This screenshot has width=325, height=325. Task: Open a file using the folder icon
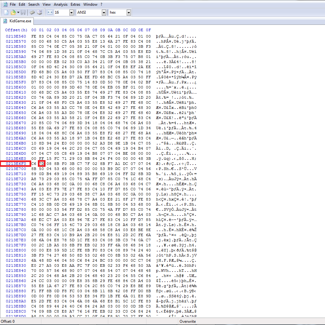click(13, 12)
